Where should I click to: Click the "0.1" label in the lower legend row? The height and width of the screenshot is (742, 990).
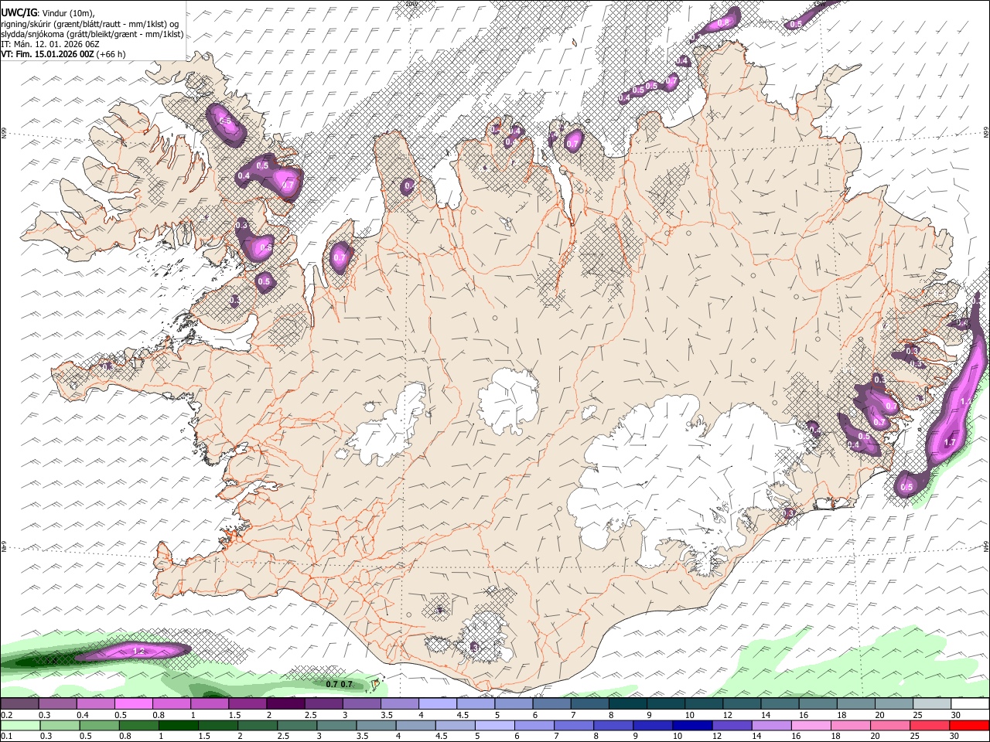pos(7,737)
